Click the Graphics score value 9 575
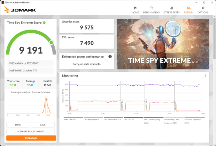Screen dimensions: 216x146 [87, 27]
